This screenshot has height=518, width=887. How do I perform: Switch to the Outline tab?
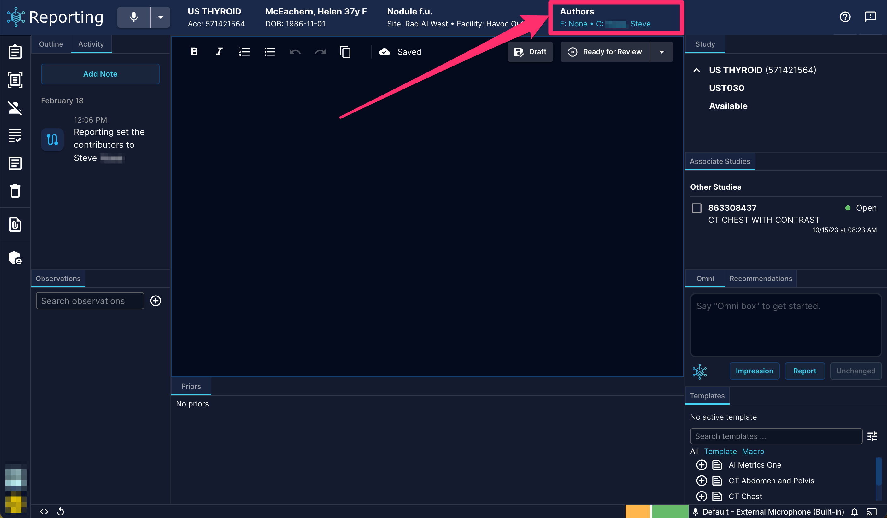point(51,44)
